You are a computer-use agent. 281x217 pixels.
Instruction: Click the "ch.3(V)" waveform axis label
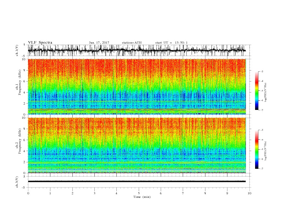(x=17, y=182)
